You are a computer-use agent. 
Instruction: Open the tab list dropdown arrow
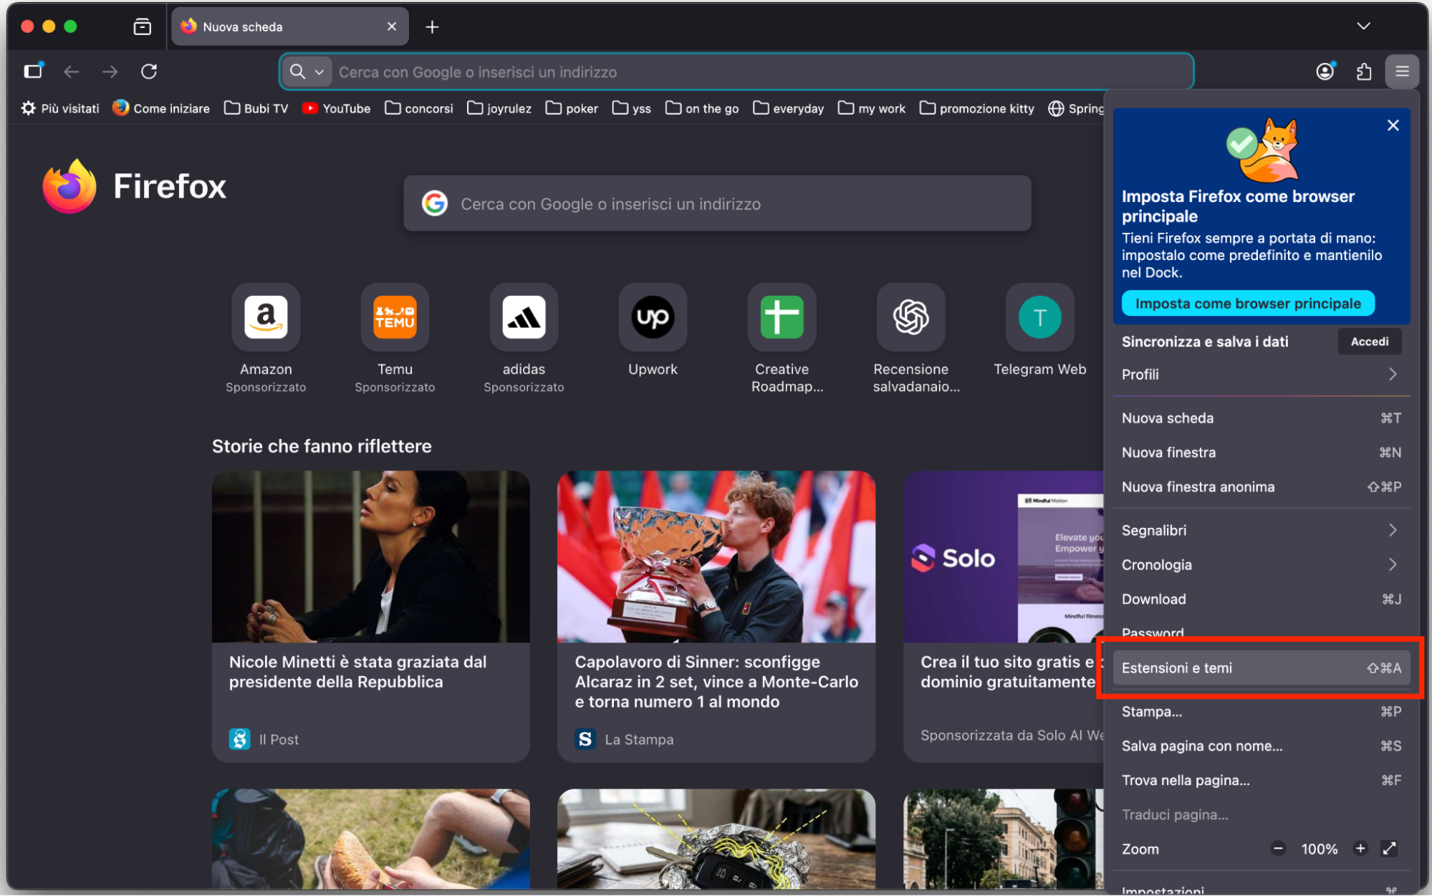tap(1363, 26)
